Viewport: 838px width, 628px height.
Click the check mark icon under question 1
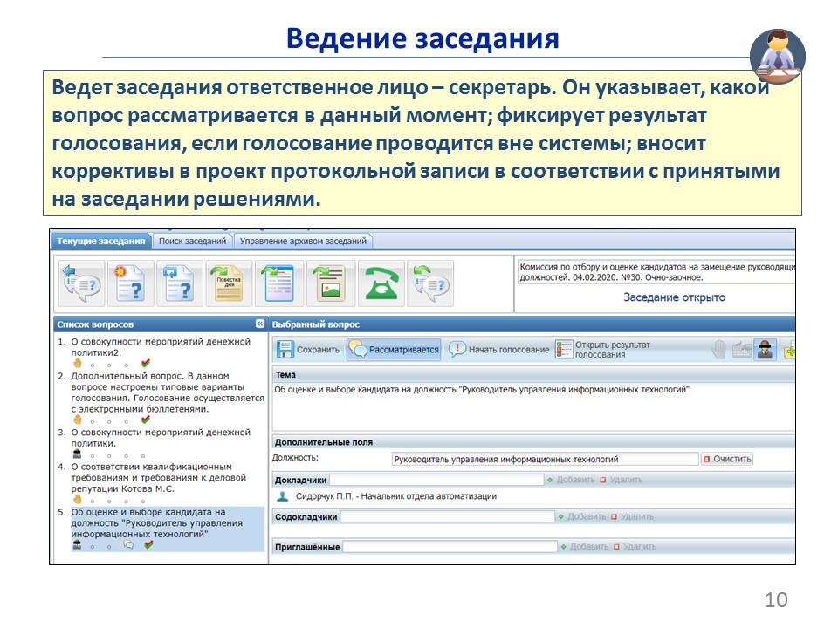146,363
